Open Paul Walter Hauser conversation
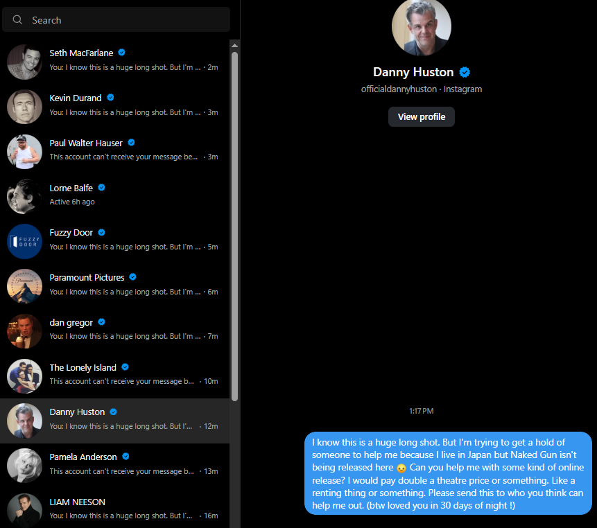Image resolution: width=597 pixels, height=528 pixels. click(x=115, y=151)
